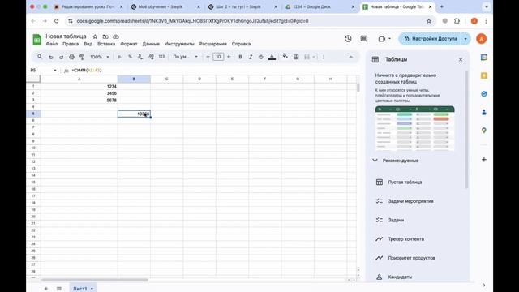Open the 100% zoom dropdown
The height and width of the screenshot is (292, 519).
tap(99, 57)
